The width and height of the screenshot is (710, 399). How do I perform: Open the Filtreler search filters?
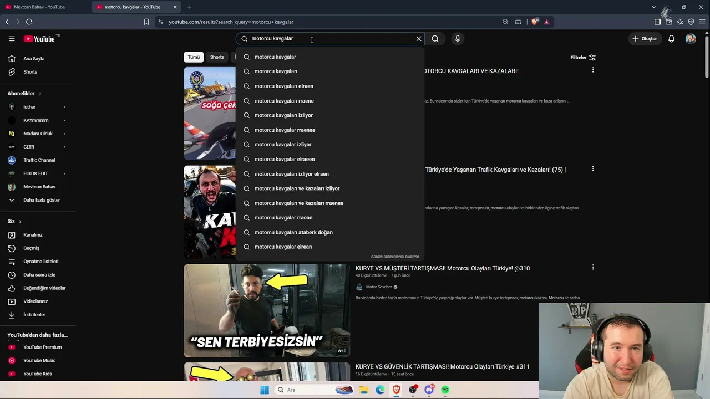pyautogui.click(x=583, y=58)
